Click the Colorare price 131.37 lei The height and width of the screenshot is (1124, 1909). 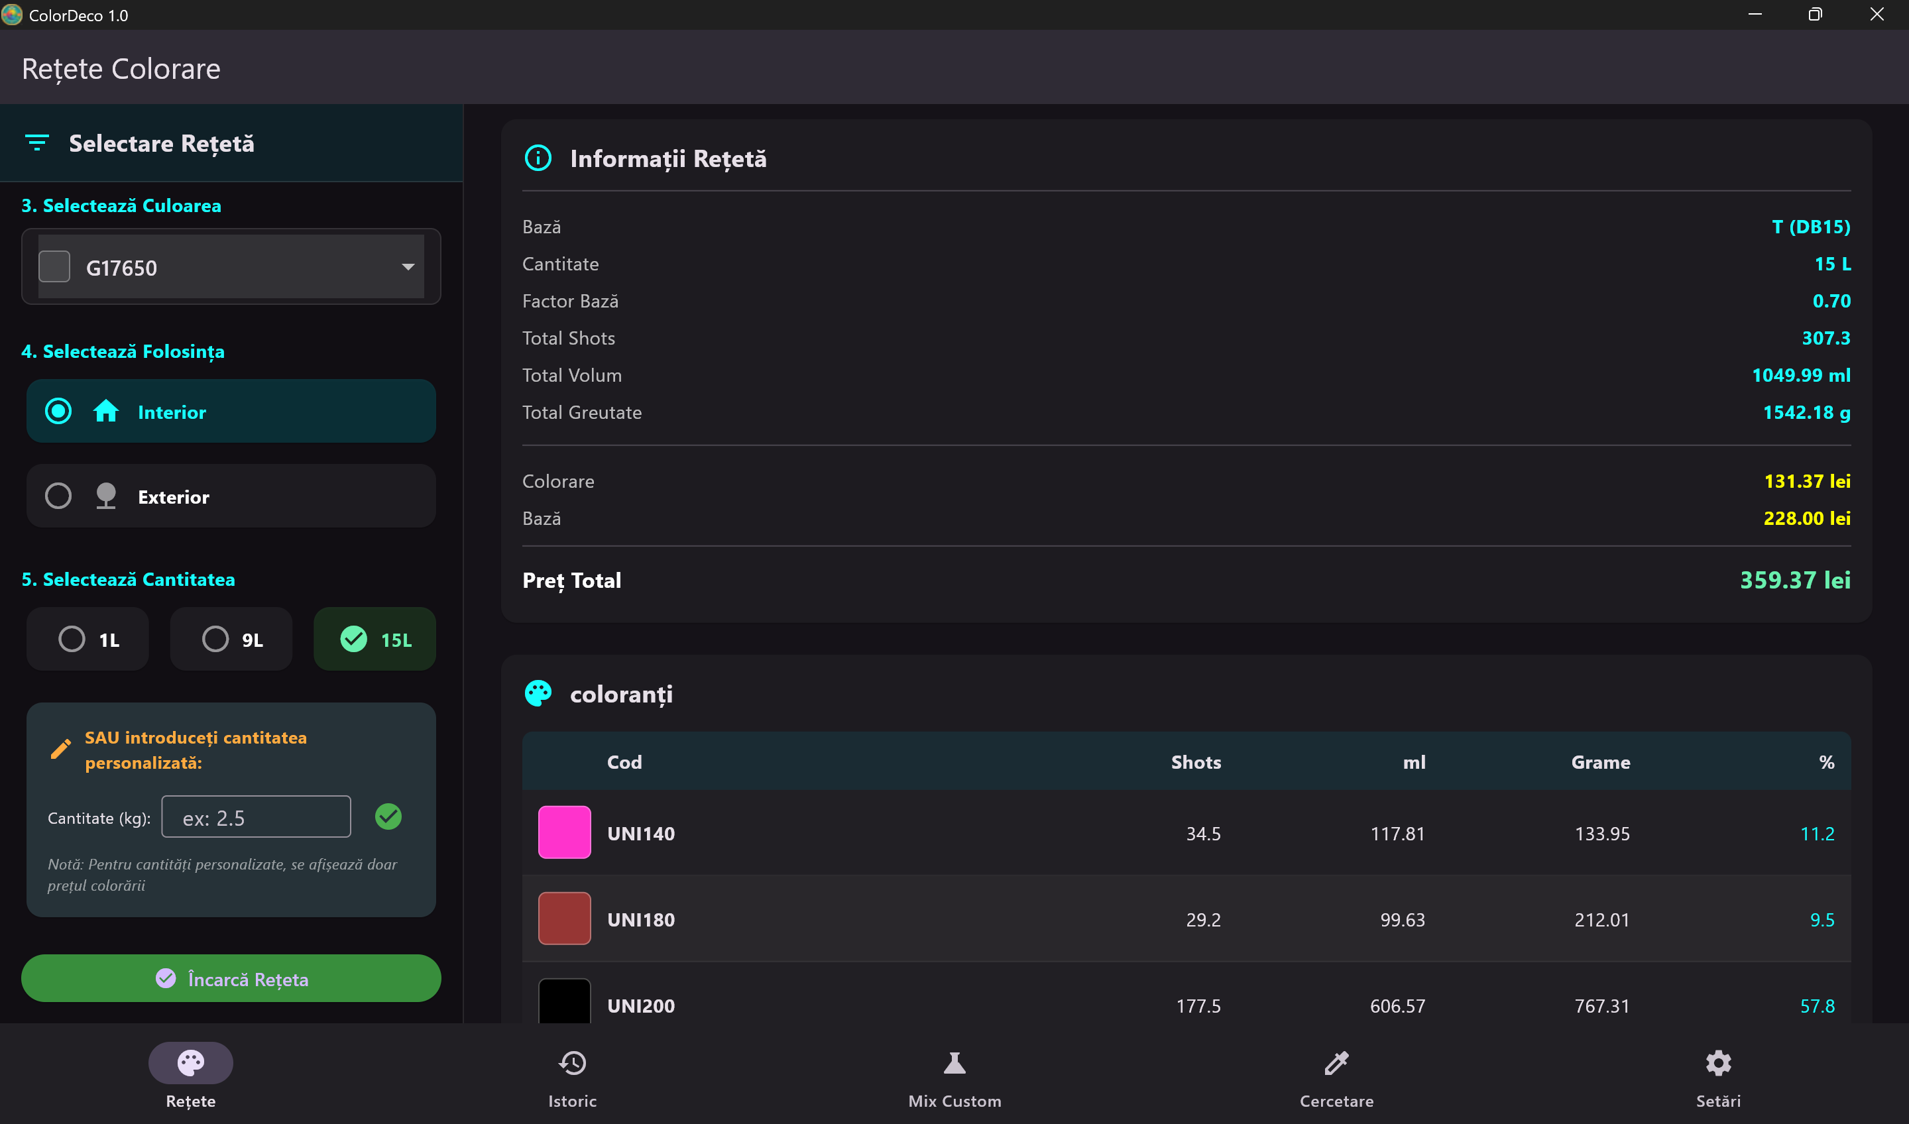1807,481
